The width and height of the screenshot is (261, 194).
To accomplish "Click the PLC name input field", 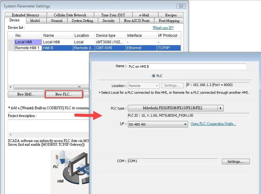I will (x=187, y=66).
